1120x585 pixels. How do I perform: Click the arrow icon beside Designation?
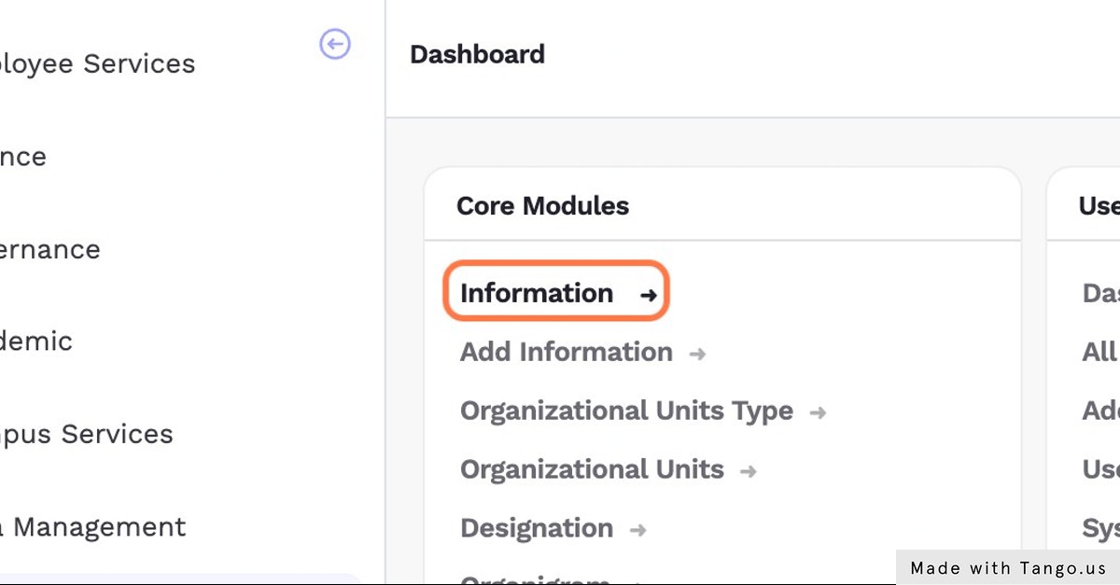638,530
